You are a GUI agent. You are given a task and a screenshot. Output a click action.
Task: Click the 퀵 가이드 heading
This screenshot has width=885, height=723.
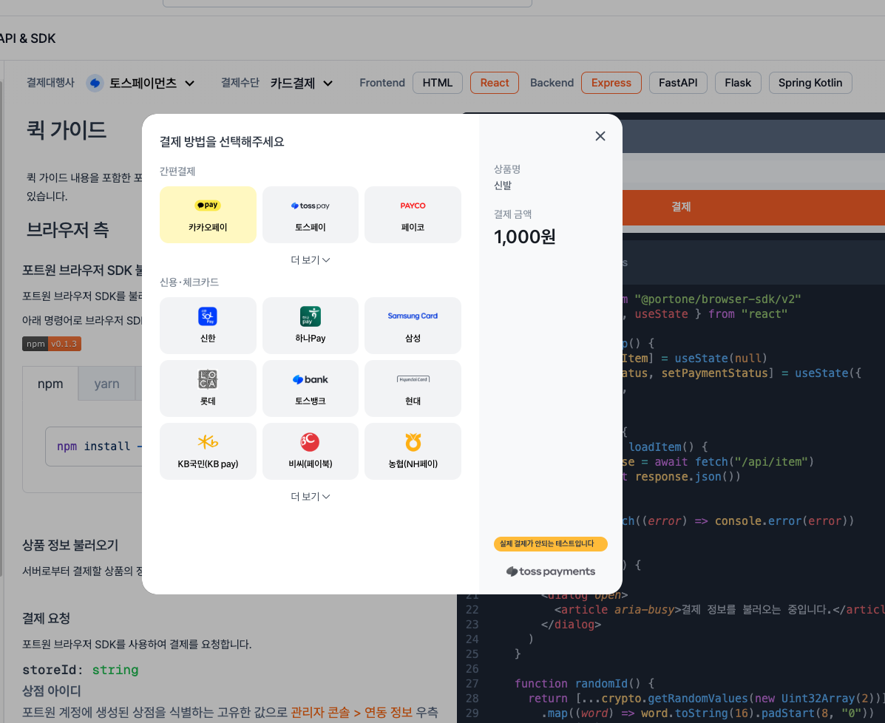click(x=67, y=130)
